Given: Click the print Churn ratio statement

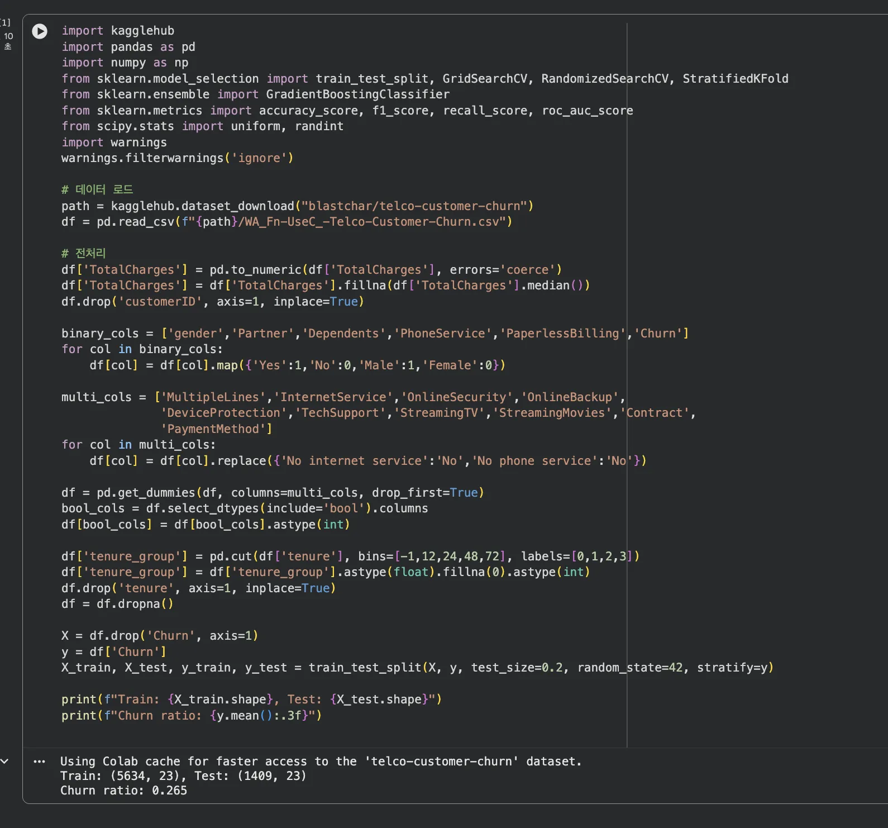Looking at the screenshot, I should [x=191, y=716].
